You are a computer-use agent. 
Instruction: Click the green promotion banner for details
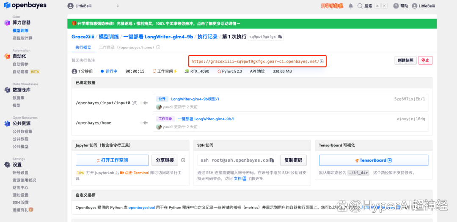252,24
